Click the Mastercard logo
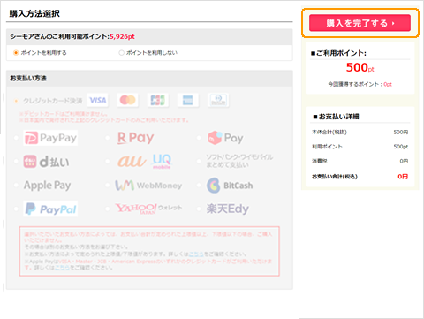The width and height of the screenshot is (424, 319). pyautogui.click(x=127, y=100)
